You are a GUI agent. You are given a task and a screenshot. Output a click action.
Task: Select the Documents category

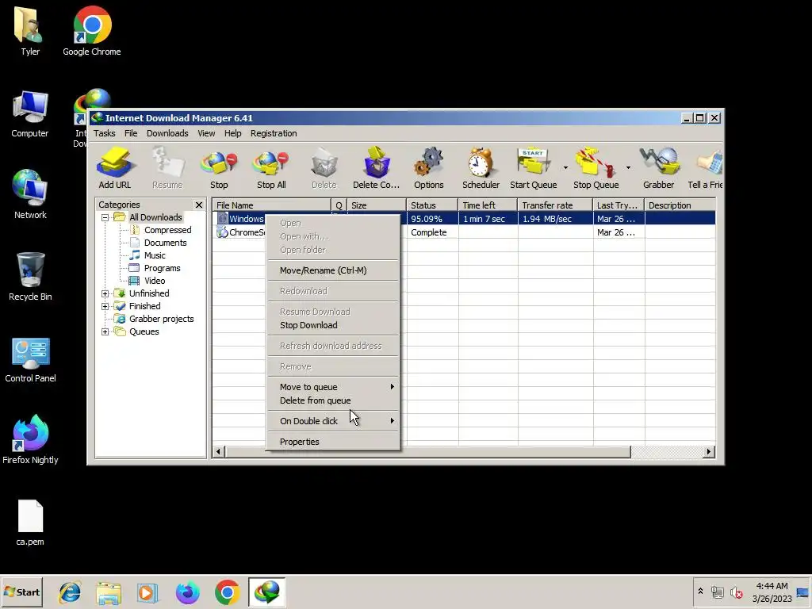158,243
